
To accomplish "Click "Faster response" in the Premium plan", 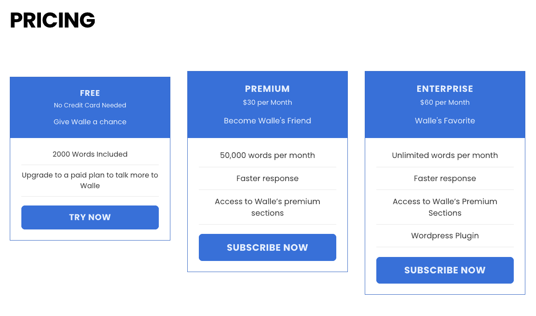I will (267, 178).
